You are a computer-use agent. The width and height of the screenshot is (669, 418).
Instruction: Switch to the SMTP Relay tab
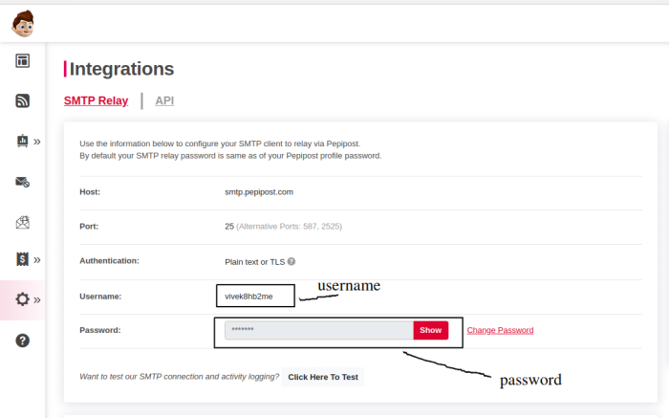tap(96, 100)
